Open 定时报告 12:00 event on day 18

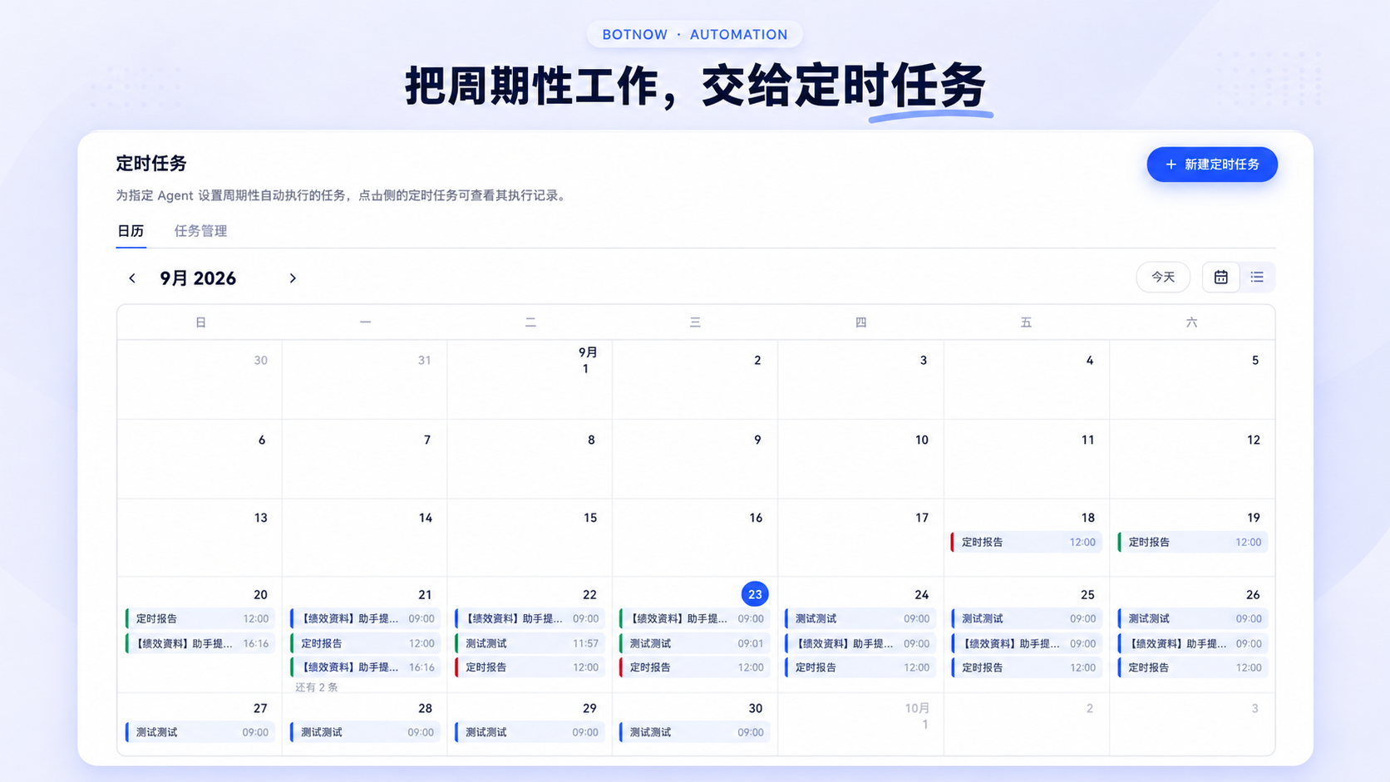pyautogui.click(x=1027, y=542)
